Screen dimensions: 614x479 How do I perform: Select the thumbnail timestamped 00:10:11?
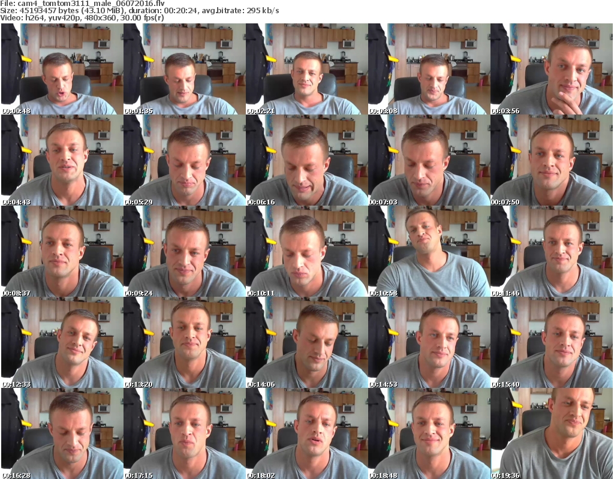click(306, 251)
